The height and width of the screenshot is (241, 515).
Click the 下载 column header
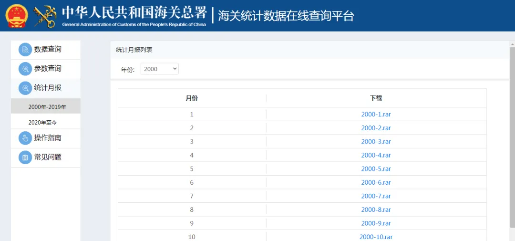pyautogui.click(x=376, y=98)
